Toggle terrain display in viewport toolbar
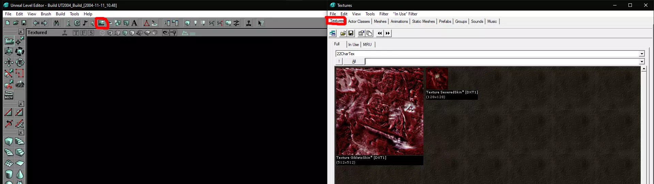Image resolution: width=654 pixels, height=184 pixels. (185, 33)
